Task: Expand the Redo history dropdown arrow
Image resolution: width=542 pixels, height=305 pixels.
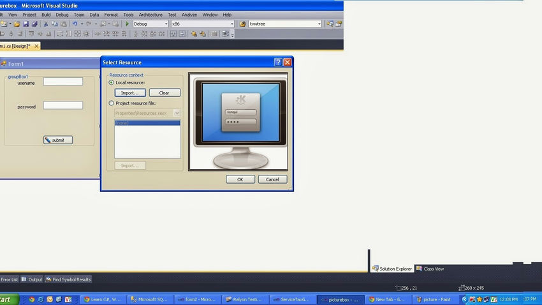Action: point(96,24)
